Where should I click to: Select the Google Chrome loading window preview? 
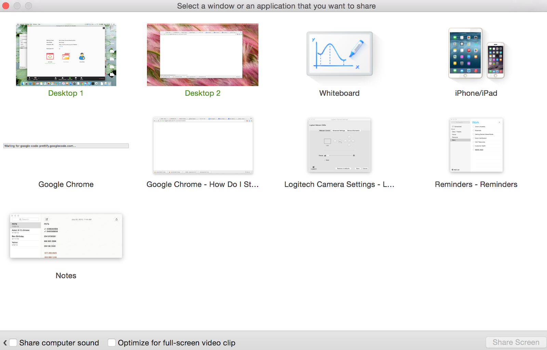(x=66, y=146)
